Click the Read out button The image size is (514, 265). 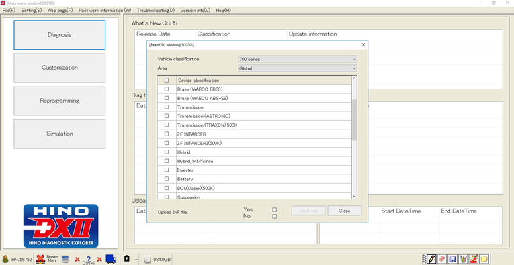pyautogui.click(x=308, y=211)
